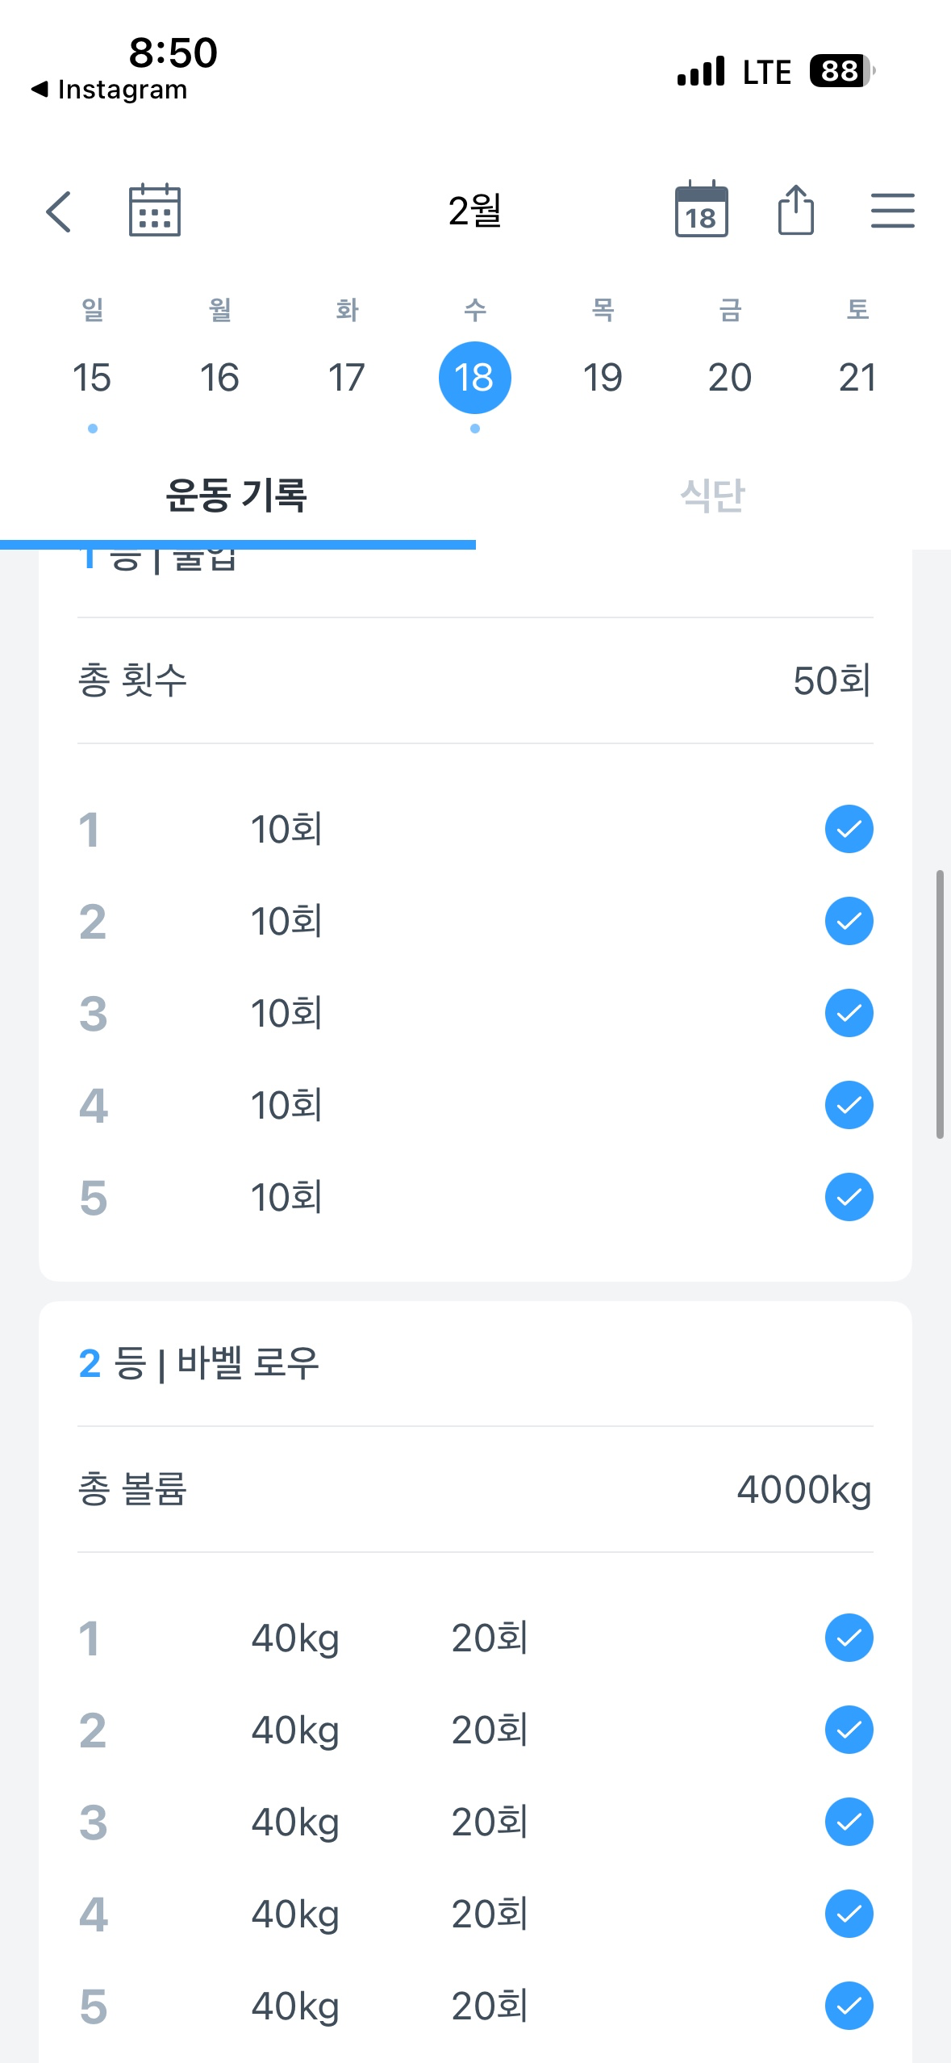
Task: Select the 운동 기록 tab
Action: (x=236, y=496)
